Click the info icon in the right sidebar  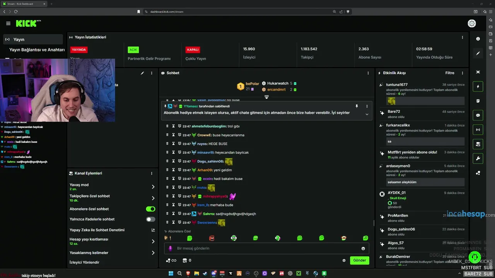coord(478,39)
